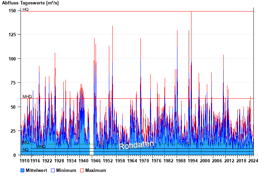
Task: Select year 1964 on the x-axis
Action: [132, 161]
